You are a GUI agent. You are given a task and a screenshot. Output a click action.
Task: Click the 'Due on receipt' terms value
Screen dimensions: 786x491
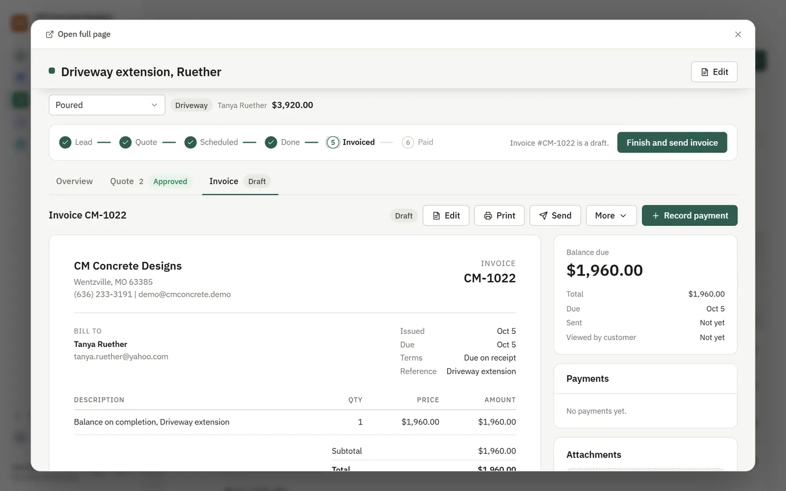(490, 358)
